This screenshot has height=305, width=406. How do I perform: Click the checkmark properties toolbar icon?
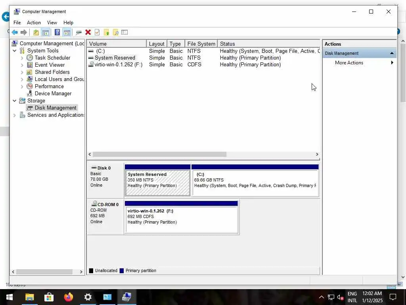click(97, 33)
